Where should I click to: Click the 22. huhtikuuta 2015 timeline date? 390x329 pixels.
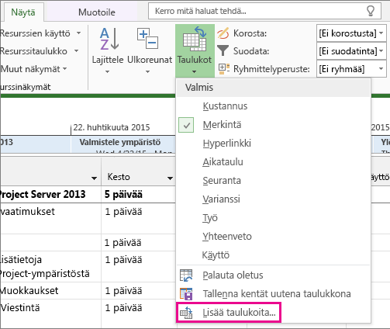tap(112, 127)
